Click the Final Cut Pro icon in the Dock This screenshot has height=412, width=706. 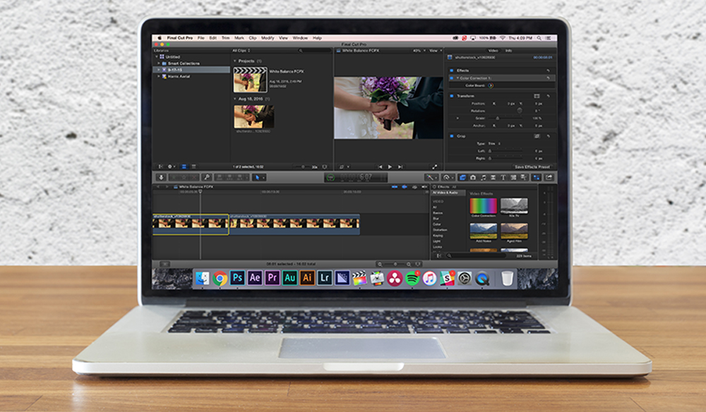point(359,279)
